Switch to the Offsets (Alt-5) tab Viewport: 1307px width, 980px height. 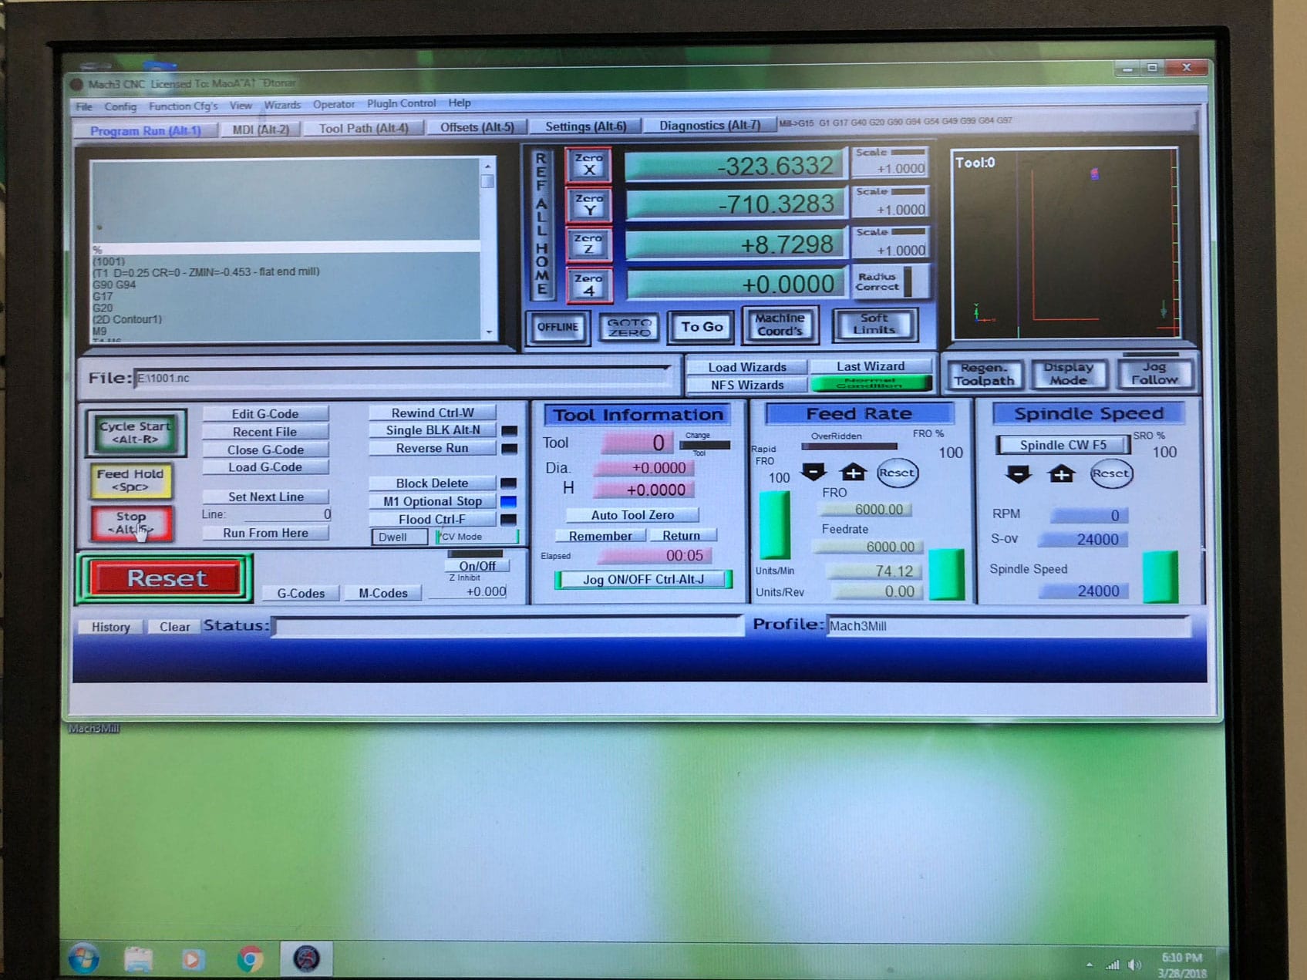click(x=477, y=126)
